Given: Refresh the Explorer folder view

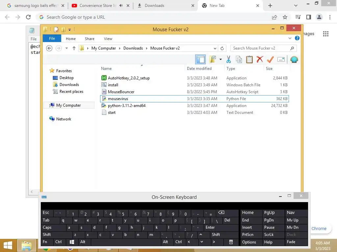Looking at the screenshot, I should (x=222, y=48).
